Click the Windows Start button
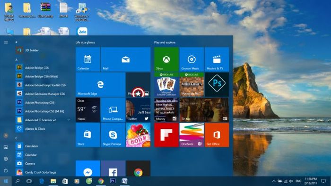Image resolution: width=331 pixels, height=186 pixels. (6, 181)
